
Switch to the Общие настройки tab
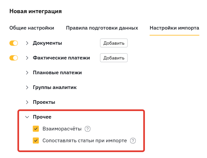coord(32,28)
